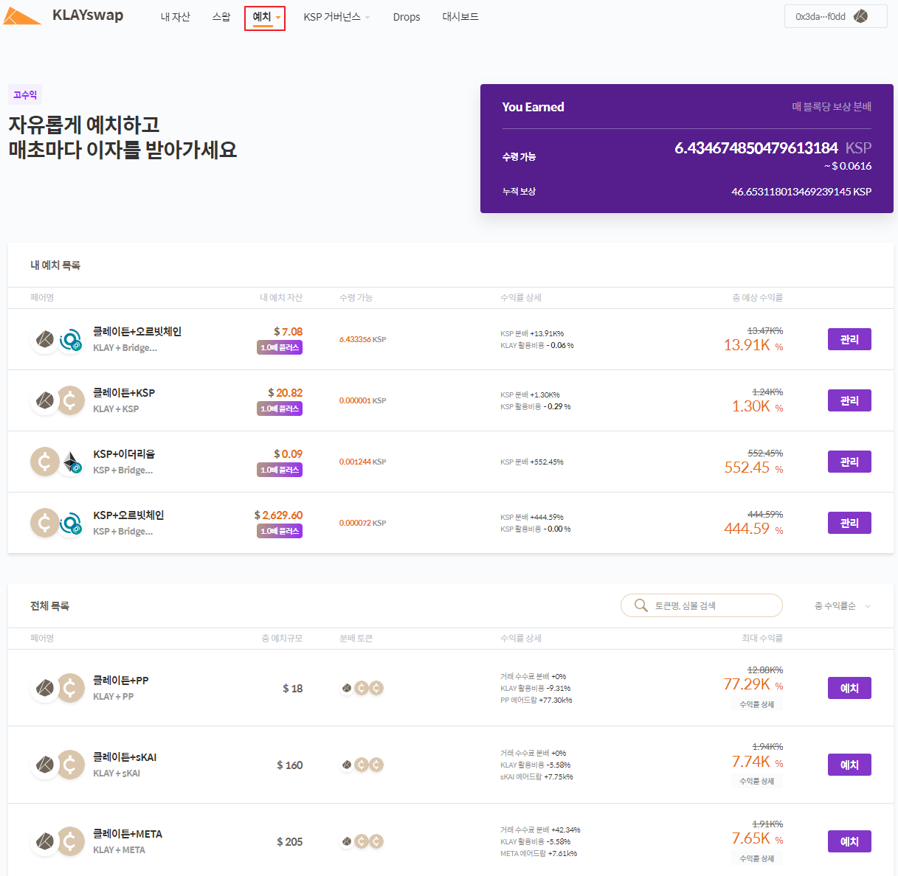898x876 pixels.
Task: Click 관리 button for 클레이튼+KSP pool
Action: (849, 400)
